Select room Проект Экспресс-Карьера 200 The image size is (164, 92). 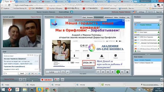[x=148, y=63]
